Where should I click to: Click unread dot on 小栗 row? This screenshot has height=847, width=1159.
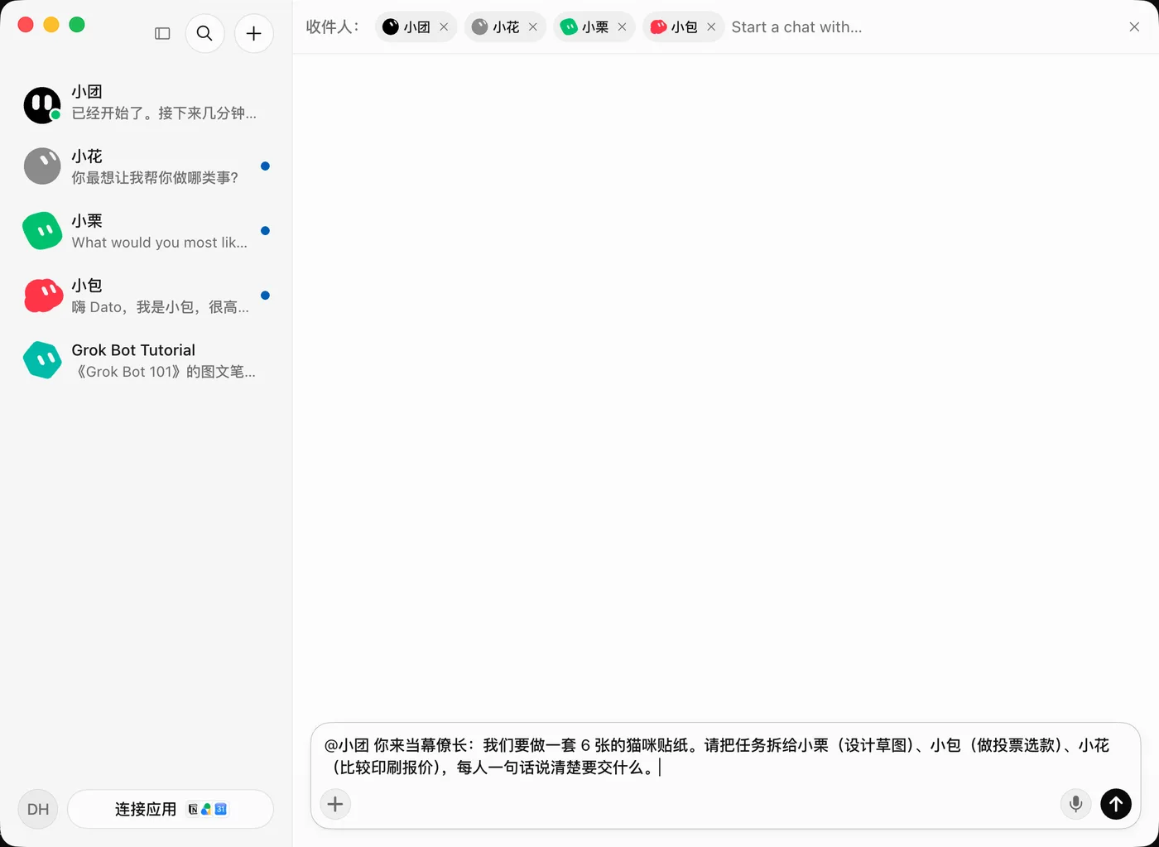point(265,231)
